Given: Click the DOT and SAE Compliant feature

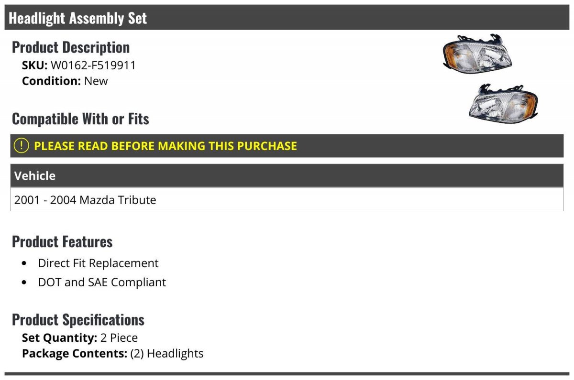Looking at the screenshot, I should (x=102, y=282).
